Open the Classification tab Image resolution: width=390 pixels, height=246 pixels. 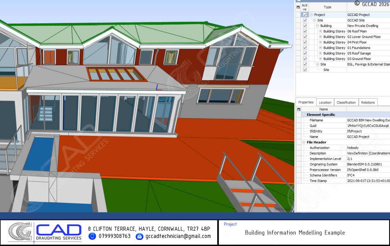[x=346, y=103]
